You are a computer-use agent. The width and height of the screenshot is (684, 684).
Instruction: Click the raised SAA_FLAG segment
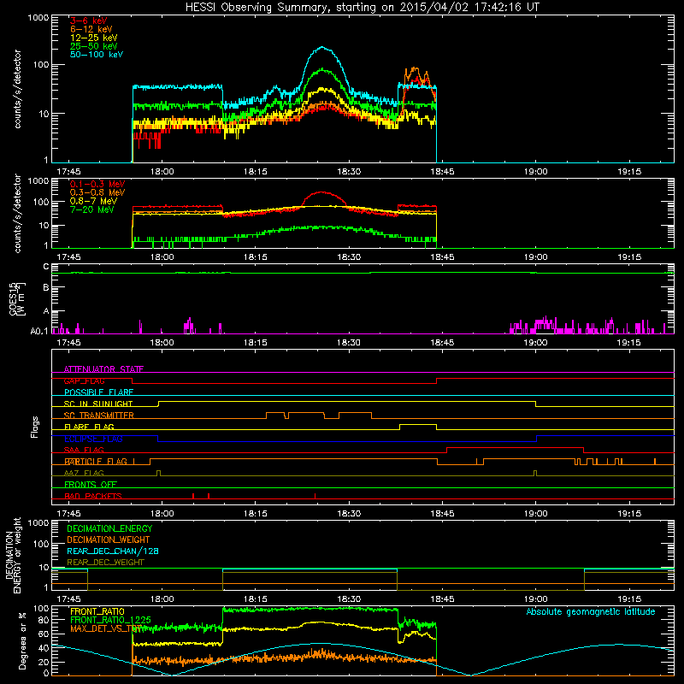[516, 447]
